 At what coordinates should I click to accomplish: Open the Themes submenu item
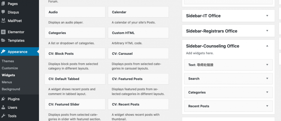coord(8,61)
